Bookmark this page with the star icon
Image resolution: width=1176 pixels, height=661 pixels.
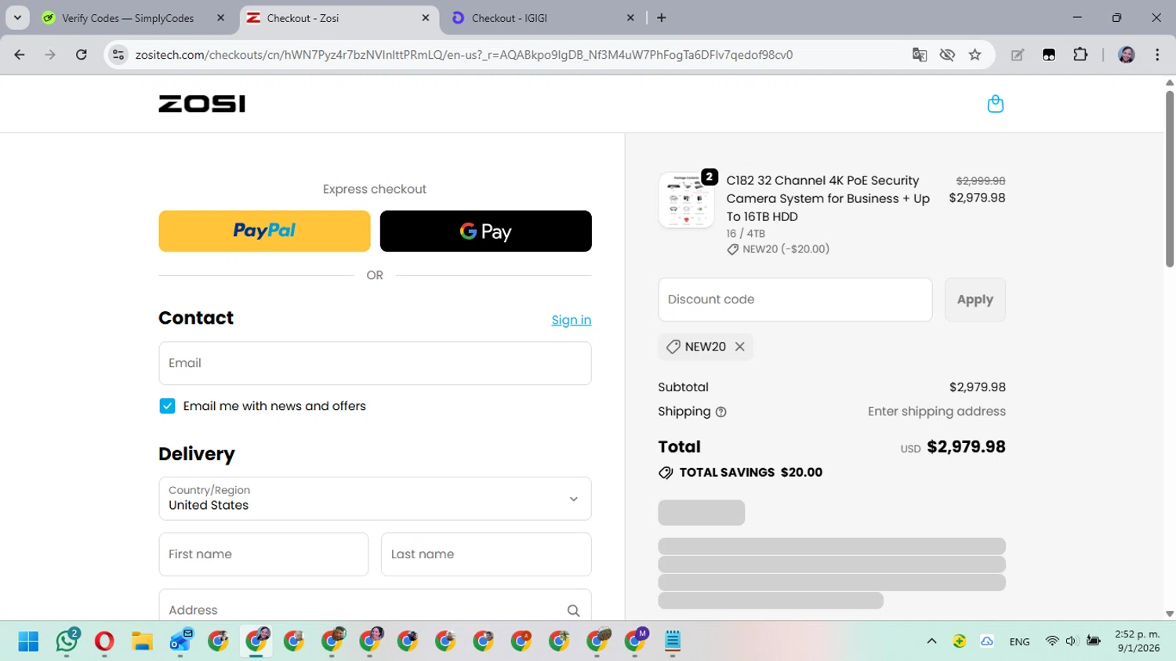pyautogui.click(x=975, y=55)
